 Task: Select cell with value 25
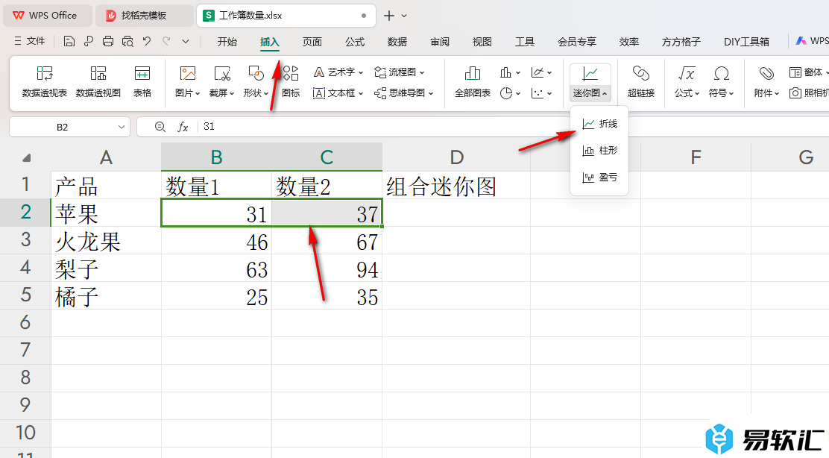pyautogui.click(x=216, y=295)
